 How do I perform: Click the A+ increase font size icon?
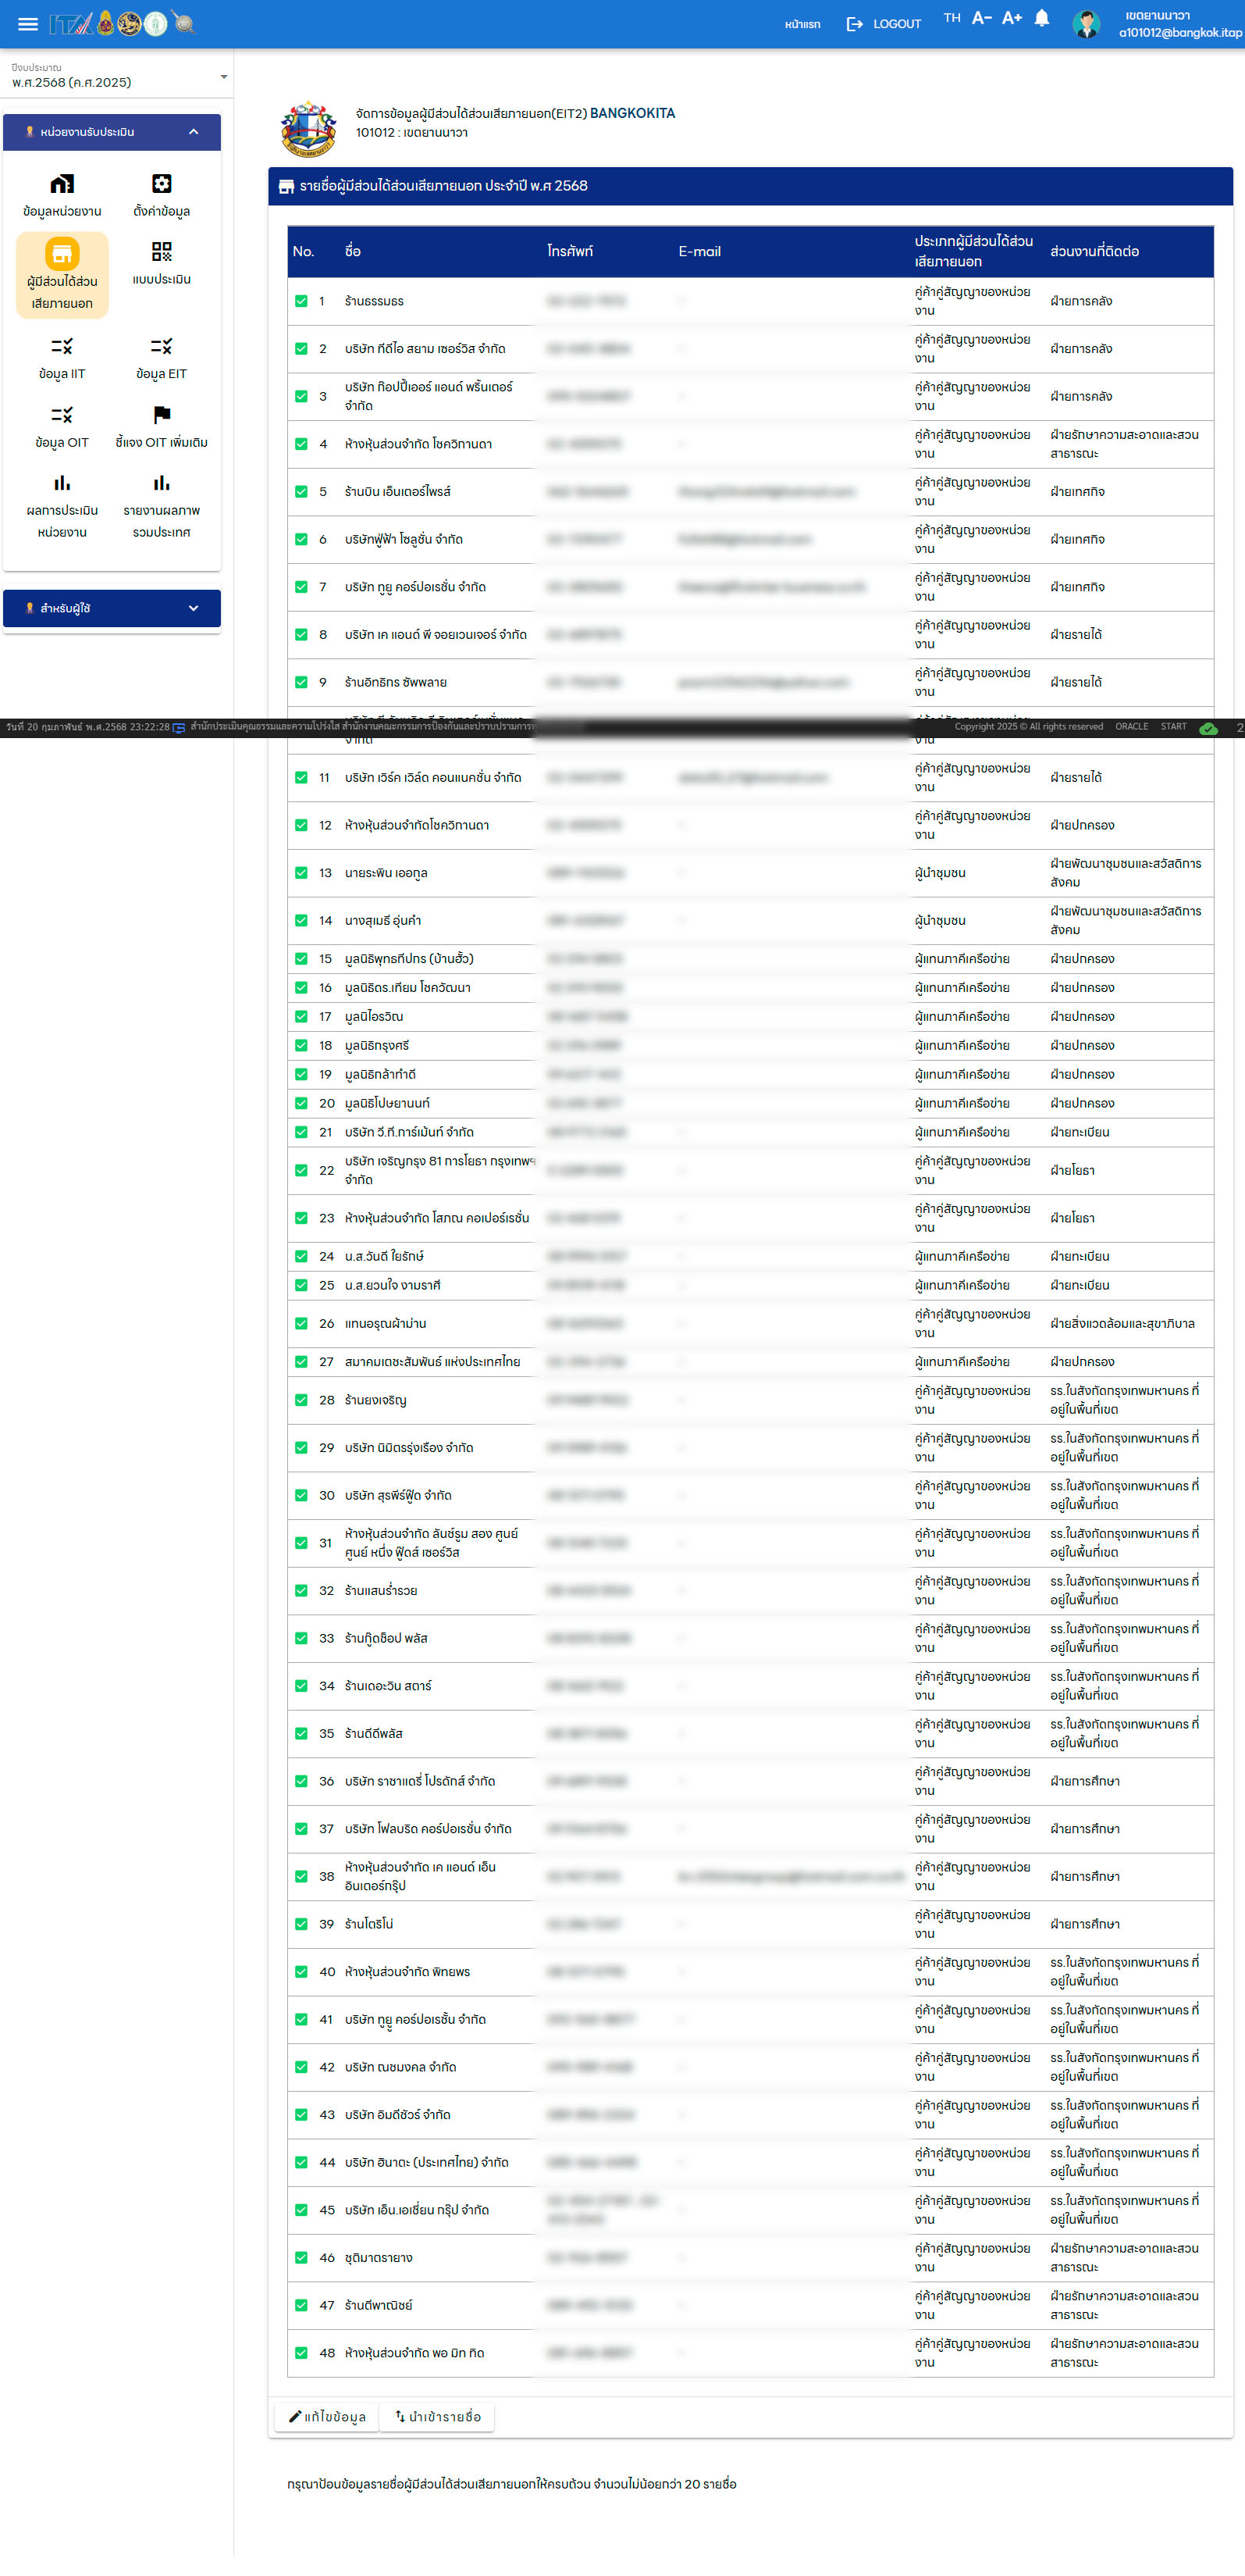[x=1011, y=19]
